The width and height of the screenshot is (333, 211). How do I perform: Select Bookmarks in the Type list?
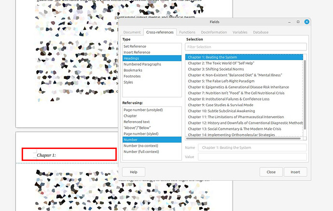click(132, 70)
